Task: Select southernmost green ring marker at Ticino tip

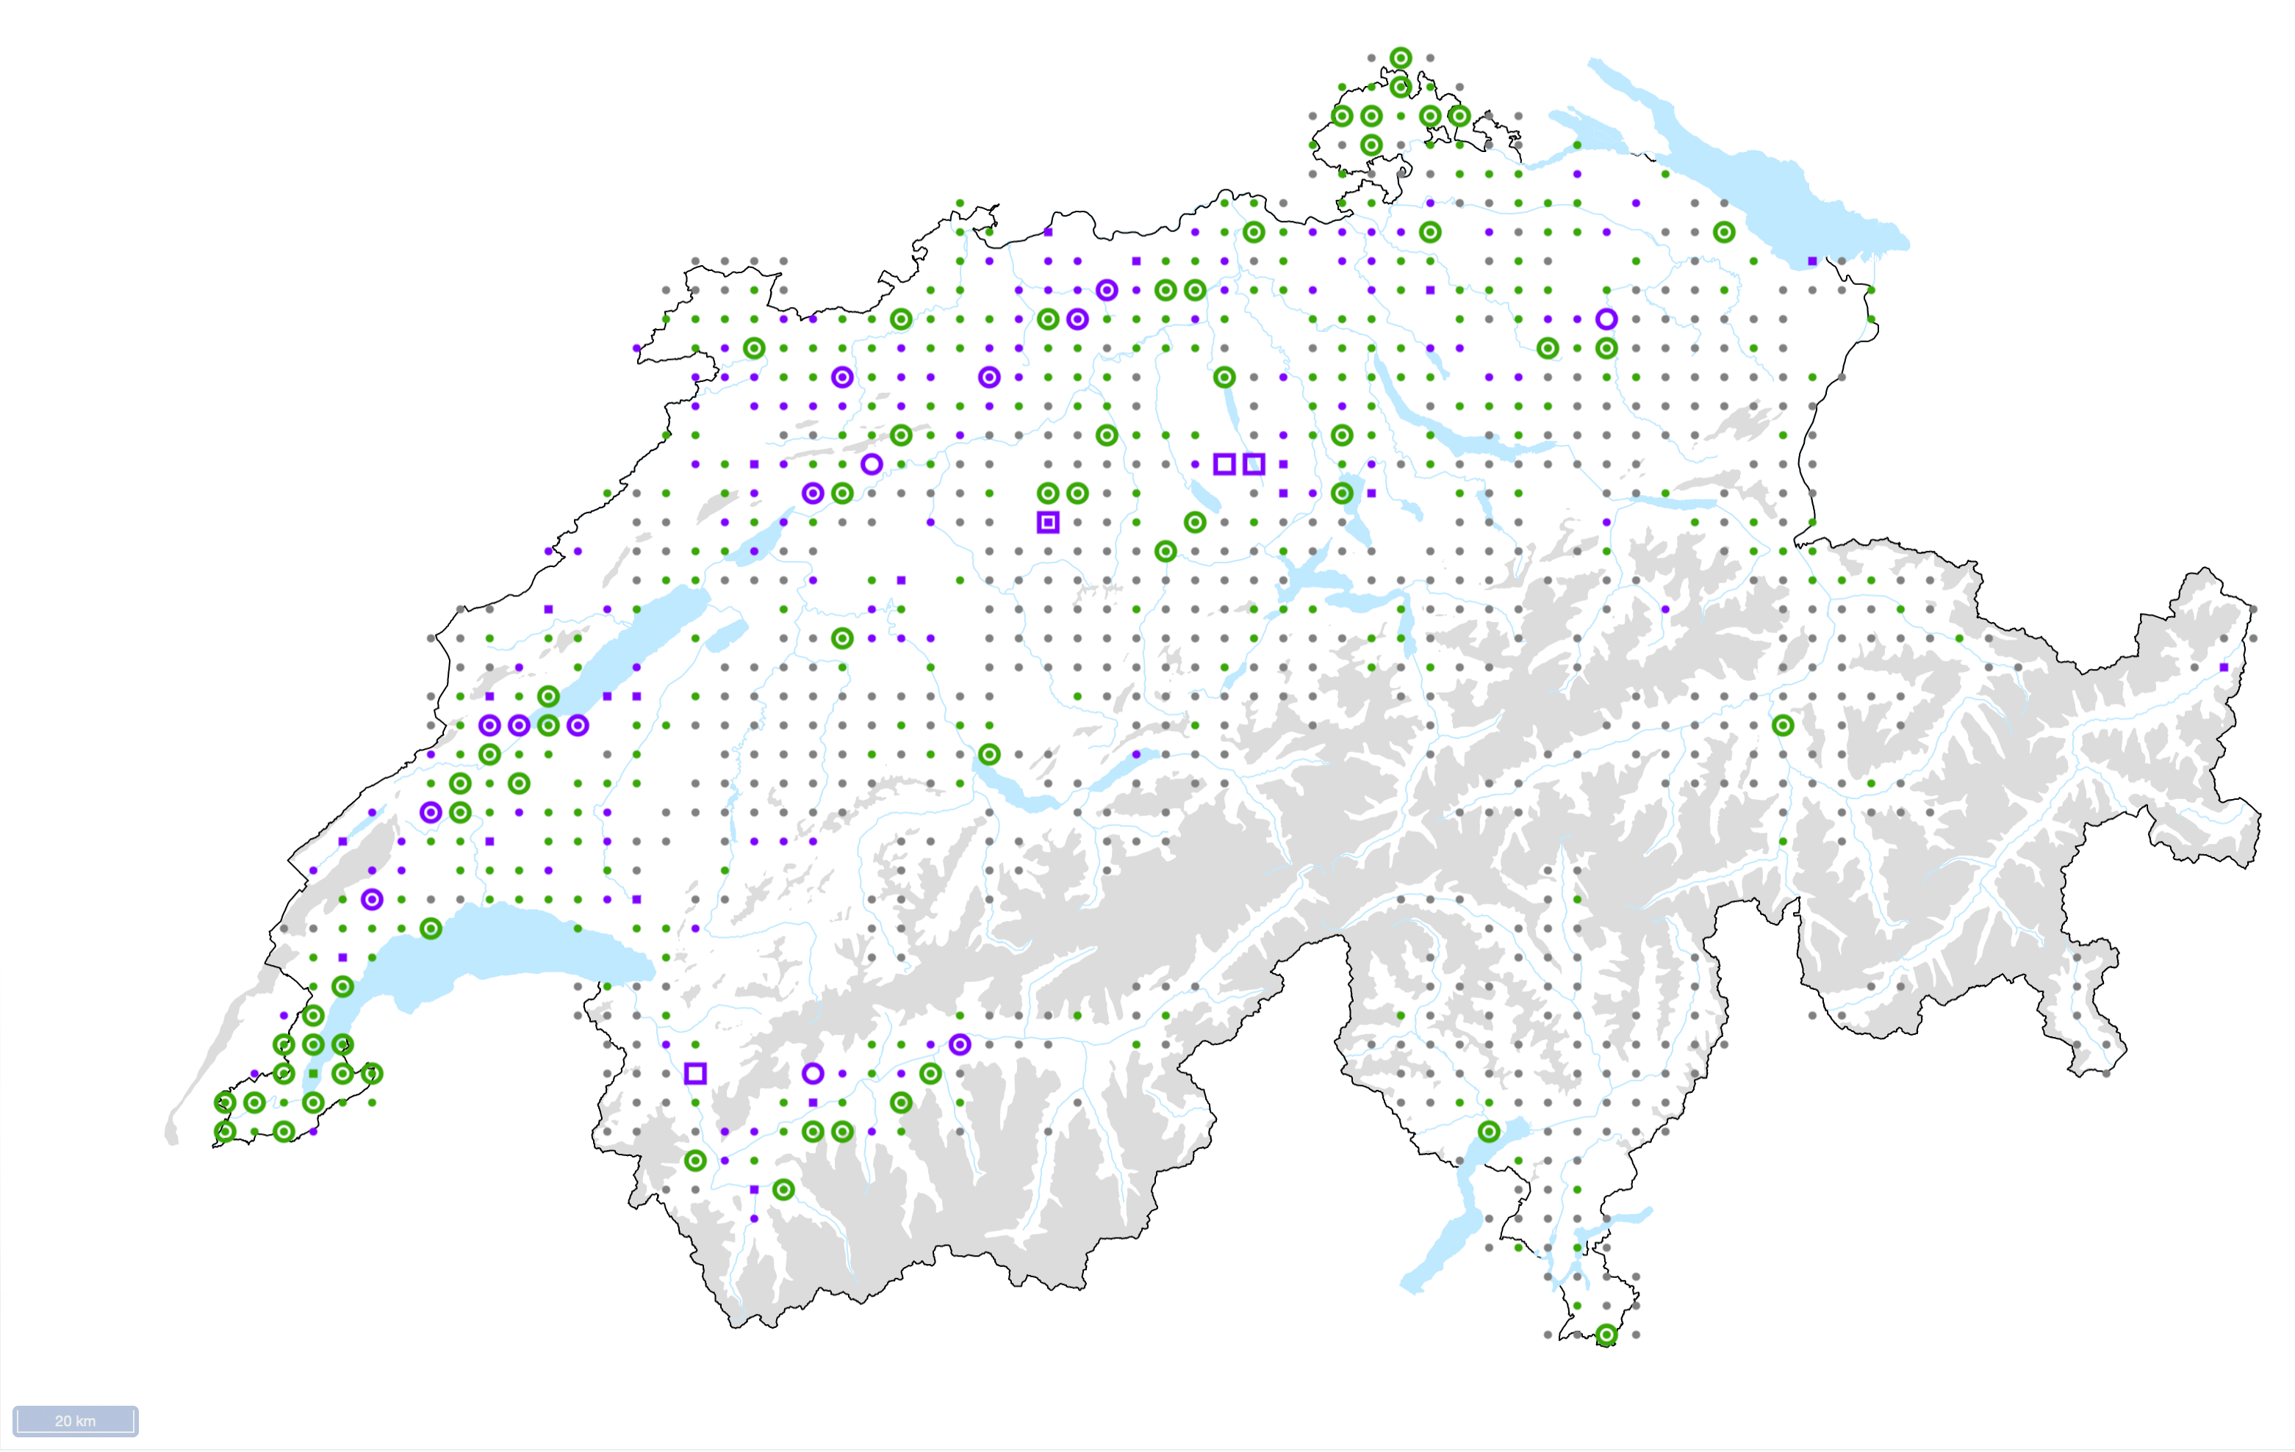Action: pyautogui.click(x=1606, y=1334)
